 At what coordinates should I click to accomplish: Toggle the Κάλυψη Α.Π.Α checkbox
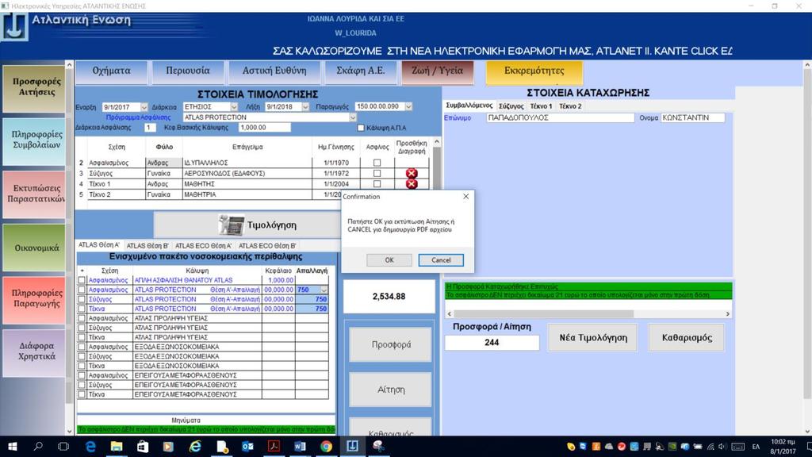coord(361,128)
